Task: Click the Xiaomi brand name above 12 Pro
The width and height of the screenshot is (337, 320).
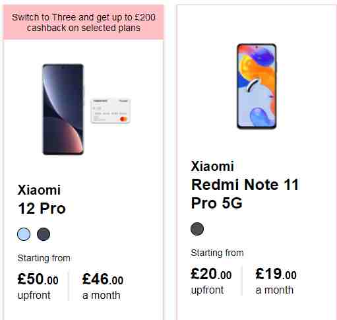Action: 39,190
